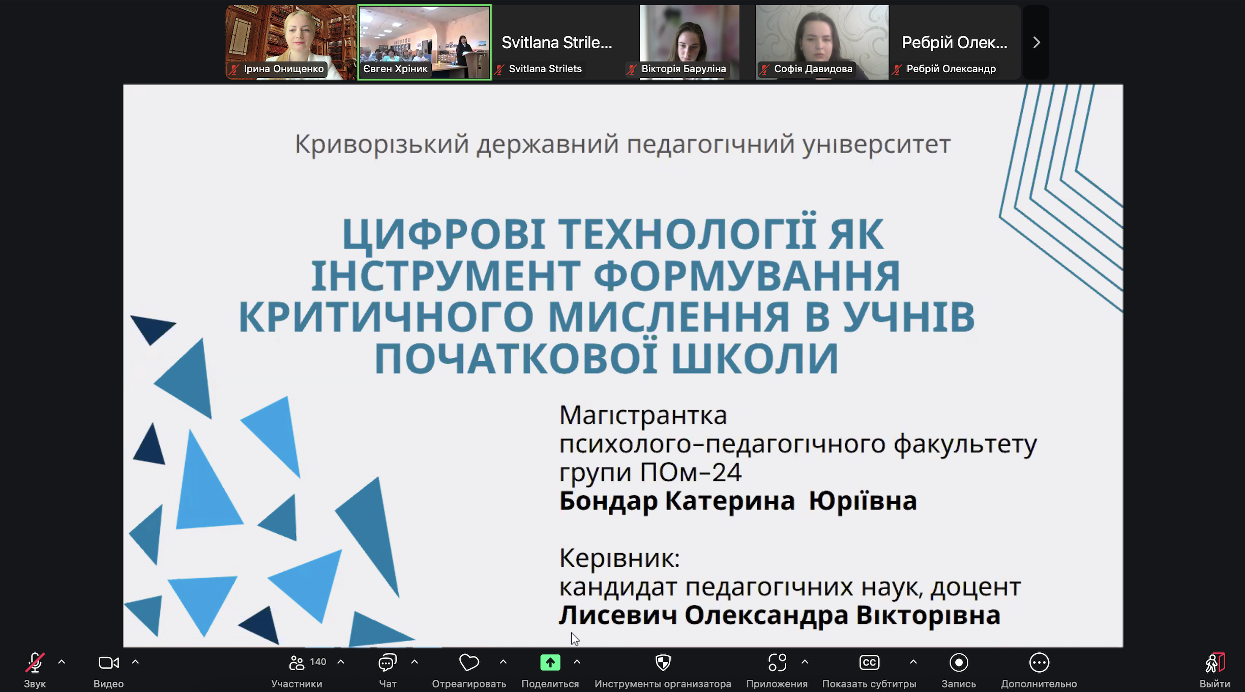Expand chat options arrow next to Чат
Image resolution: width=1245 pixels, height=692 pixels.
coord(414,662)
